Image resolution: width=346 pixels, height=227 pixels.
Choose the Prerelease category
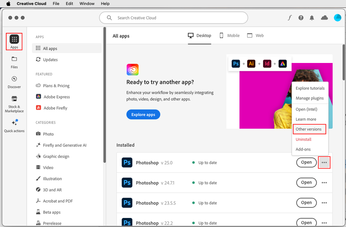click(x=49, y=223)
